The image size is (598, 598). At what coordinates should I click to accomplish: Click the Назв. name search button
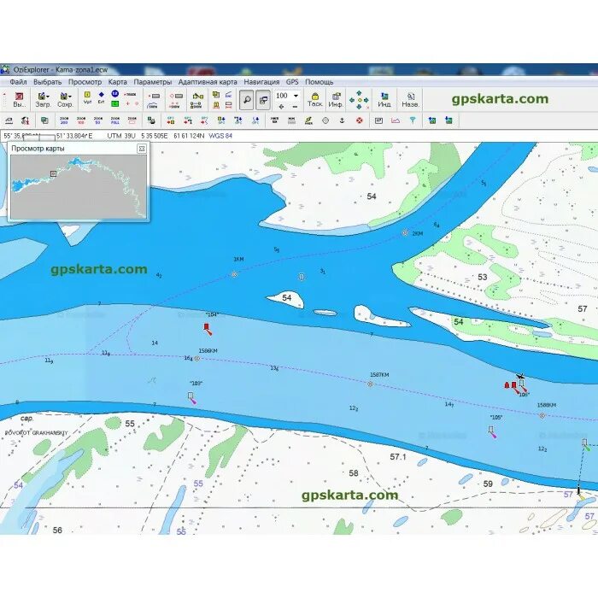410,100
